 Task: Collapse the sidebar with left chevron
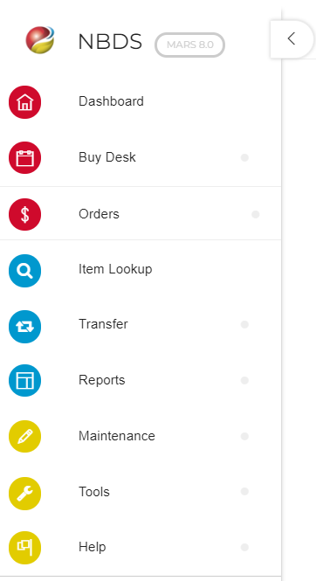coord(292,39)
